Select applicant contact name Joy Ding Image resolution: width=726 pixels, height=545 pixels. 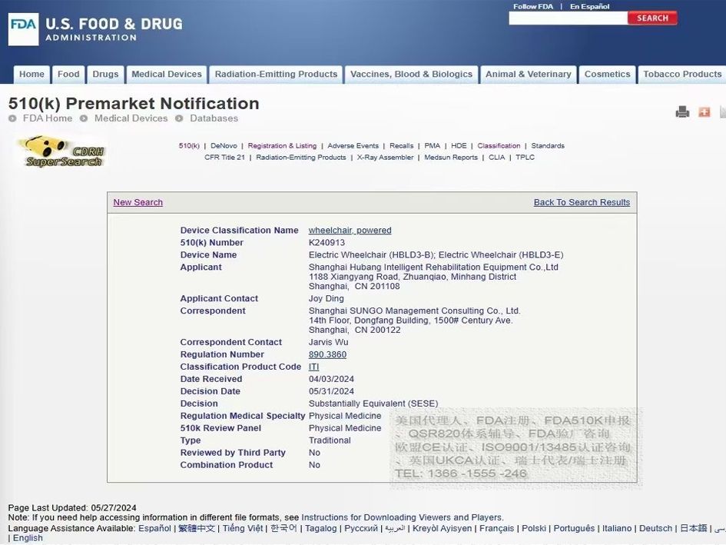326,298
